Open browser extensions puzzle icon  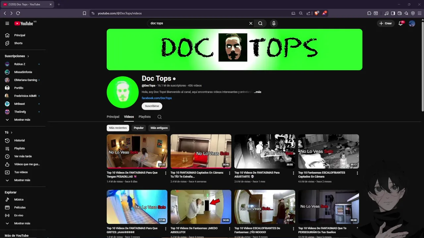pos(369,13)
